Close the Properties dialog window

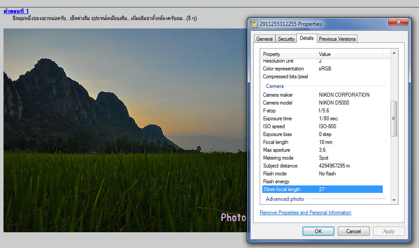coord(398,22)
